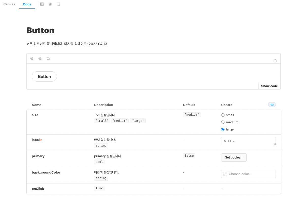Click the Button page heading
Screen dimensions: 287x198
pos(40,30)
